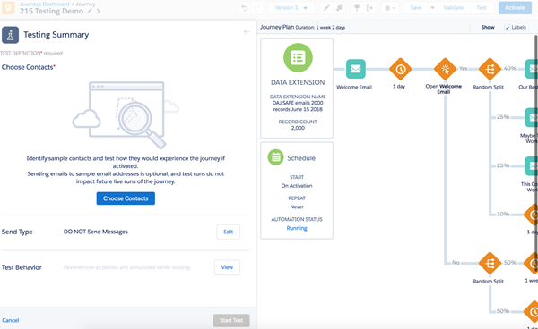
Task: Click the redo arrow in toolbar
Action: (256, 8)
